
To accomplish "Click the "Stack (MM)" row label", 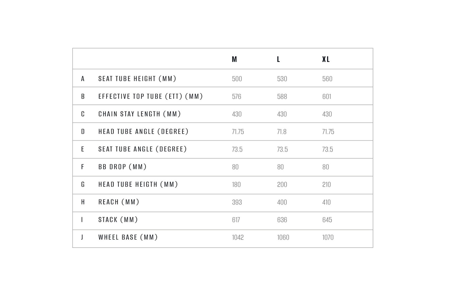I will point(118,220).
